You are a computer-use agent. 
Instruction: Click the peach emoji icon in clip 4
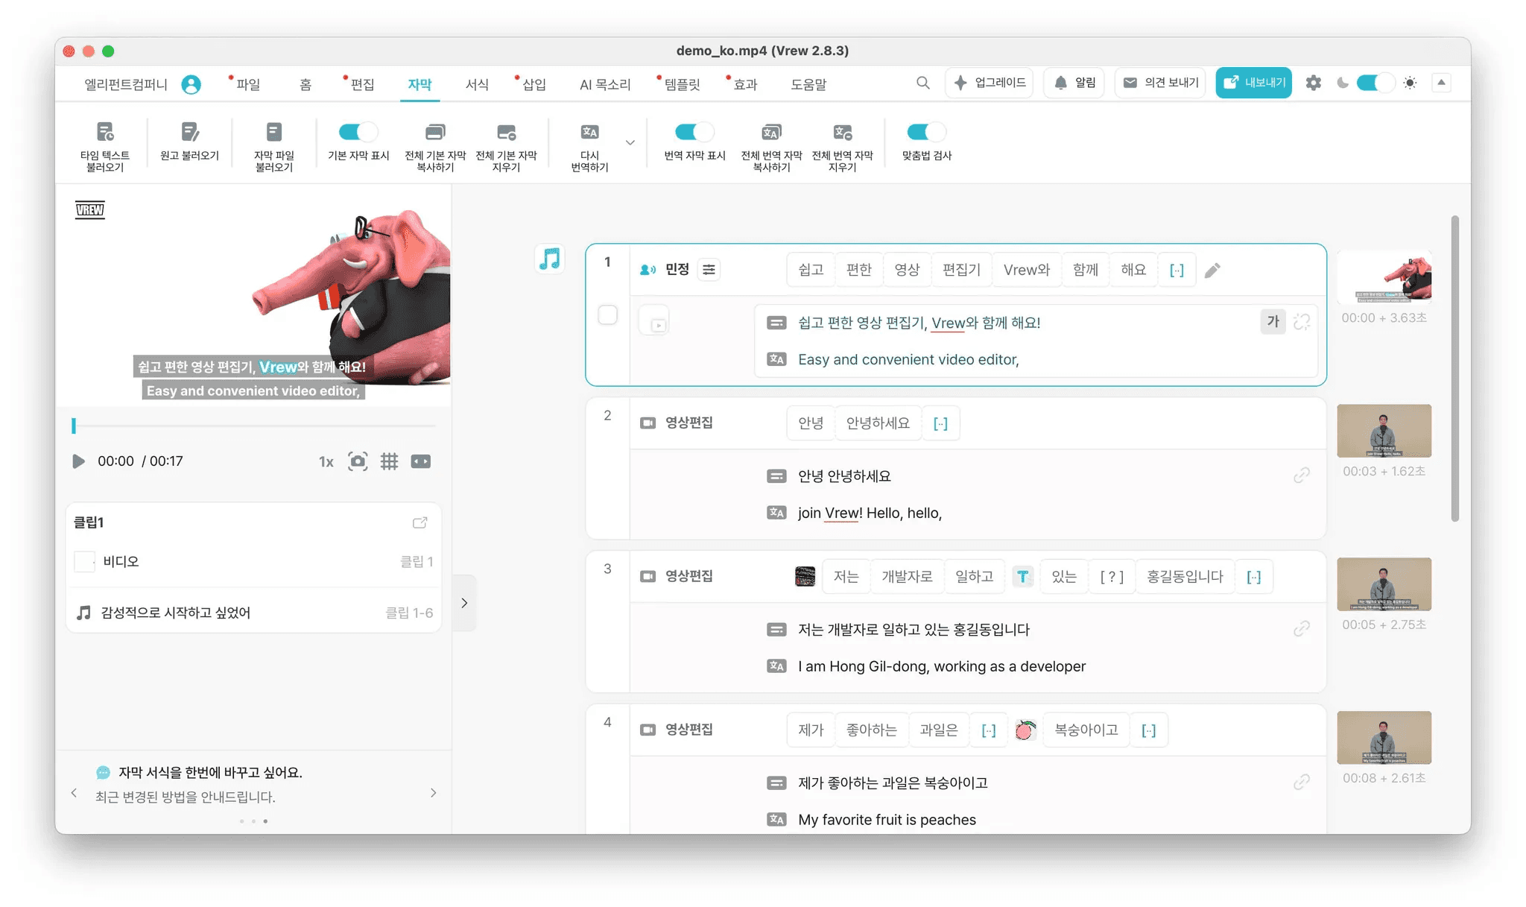1025,730
